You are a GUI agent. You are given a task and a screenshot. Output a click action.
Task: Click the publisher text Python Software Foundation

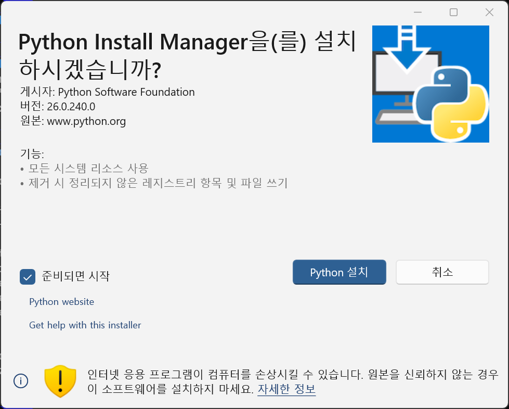point(126,92)
